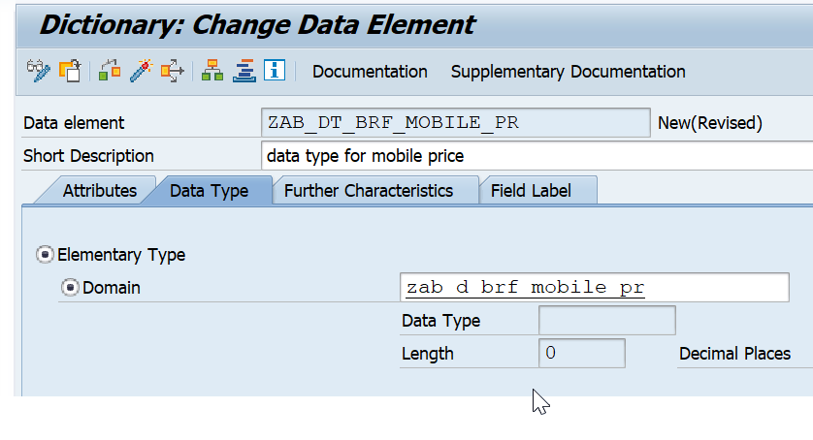813x440 pixels.
Task: Click the blue information icon
Action: [x=275, y=70]
